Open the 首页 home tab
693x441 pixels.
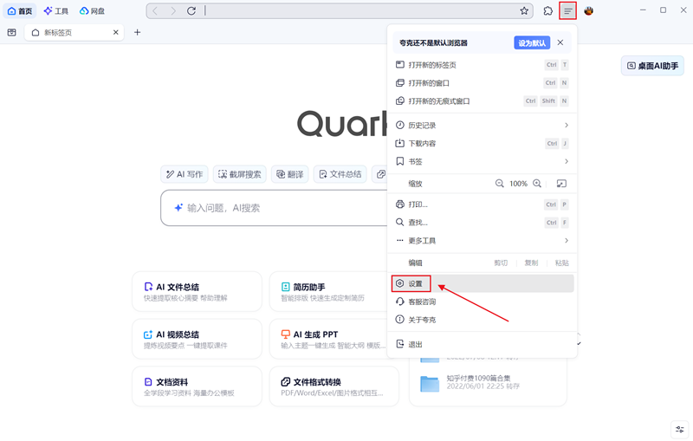tap(20, 11)
